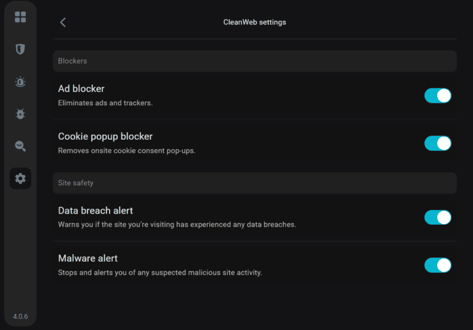Open the Search magnifier icon in sidebar
This screenshot has height=330, width=473.
[20, 146]
